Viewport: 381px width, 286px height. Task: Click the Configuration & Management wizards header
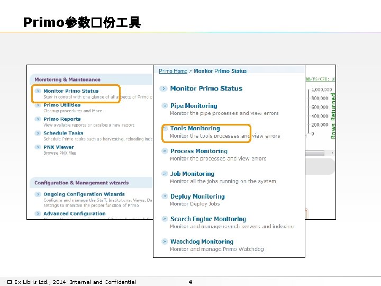(x=81, y=183)
